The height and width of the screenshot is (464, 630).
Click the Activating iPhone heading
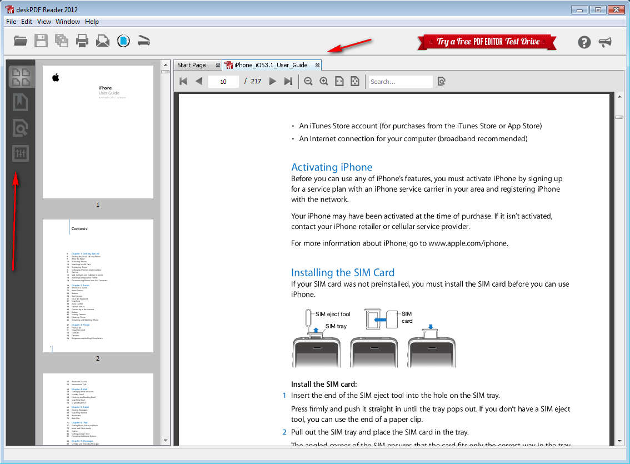point(332,167)
